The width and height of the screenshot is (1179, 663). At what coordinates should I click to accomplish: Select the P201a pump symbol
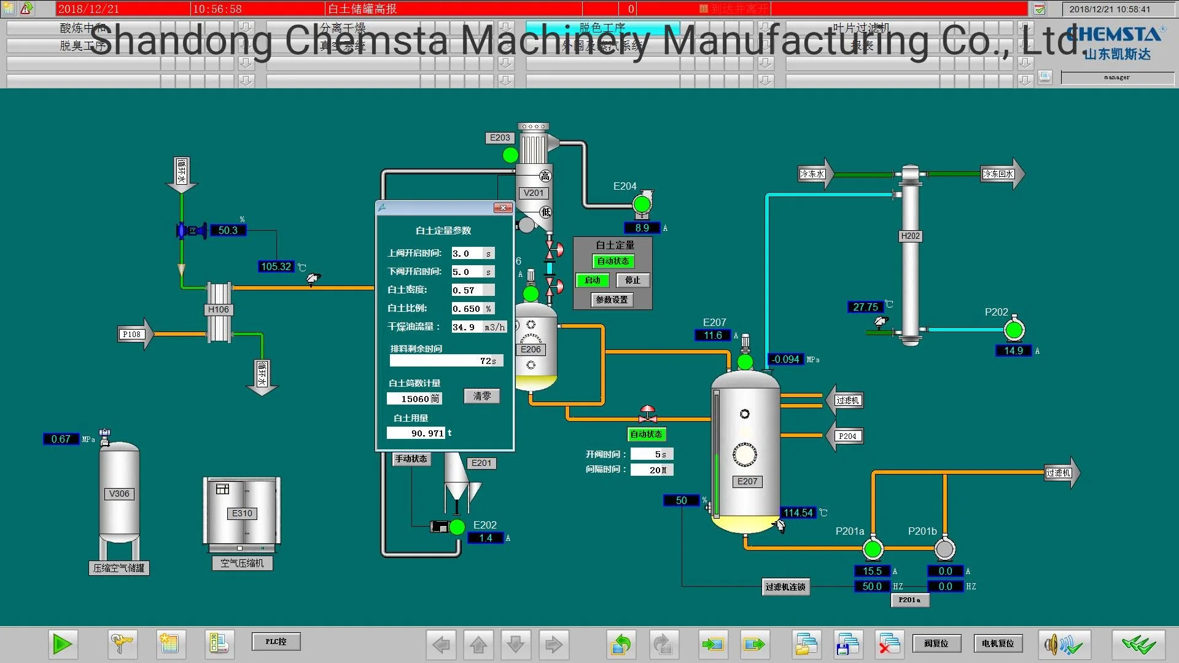point(873,549)
